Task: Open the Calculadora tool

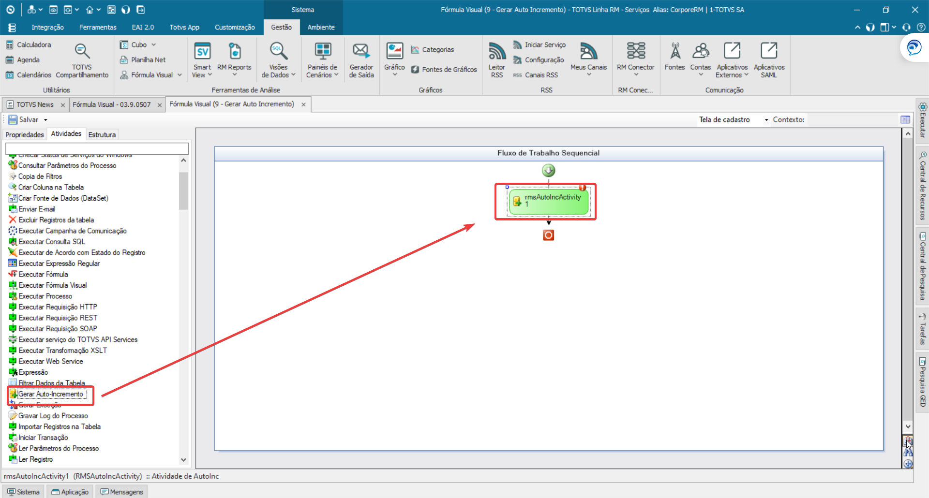Action: coord(29,44)
